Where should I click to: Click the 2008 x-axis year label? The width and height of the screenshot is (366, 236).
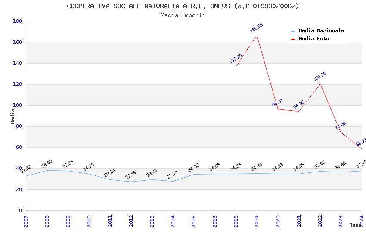[x=47, y=221]
